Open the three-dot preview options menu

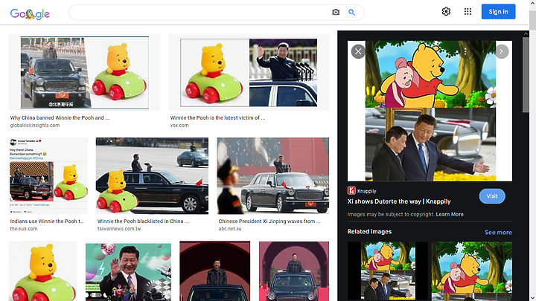(x=465, y=51)
